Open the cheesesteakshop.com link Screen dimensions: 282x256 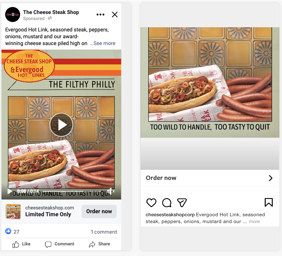50,208
